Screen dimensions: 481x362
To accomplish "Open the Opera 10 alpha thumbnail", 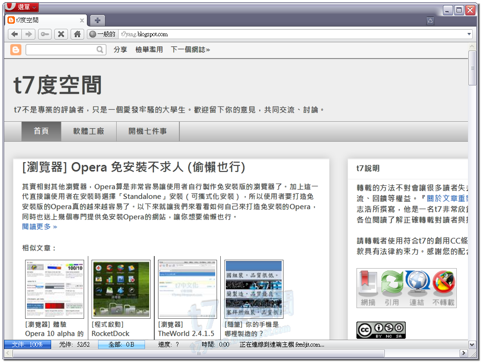I will (x=54, y=290).
